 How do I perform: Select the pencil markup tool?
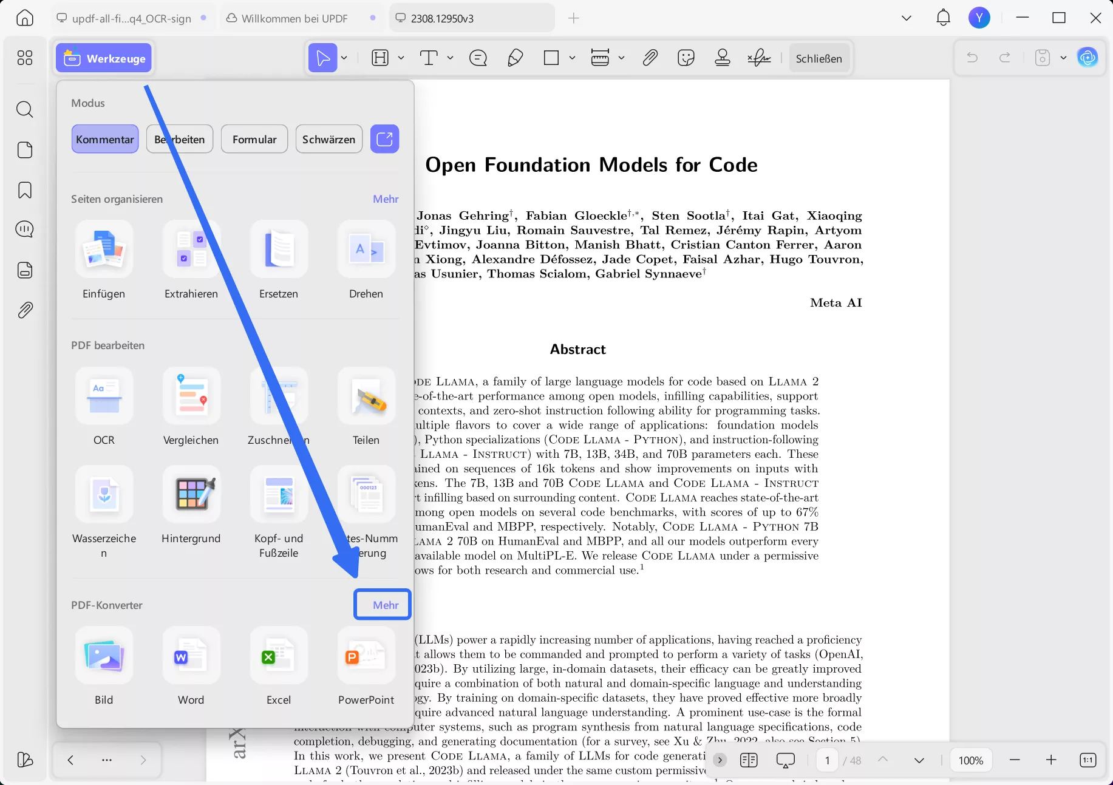point(514,58)
